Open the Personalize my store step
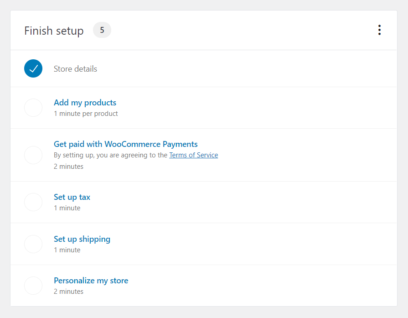 point(91,280)
